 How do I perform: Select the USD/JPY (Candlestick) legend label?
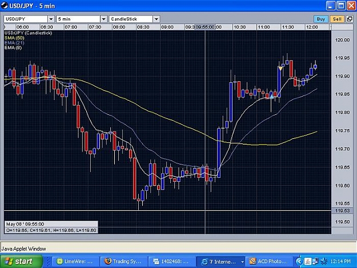[28, 33]
